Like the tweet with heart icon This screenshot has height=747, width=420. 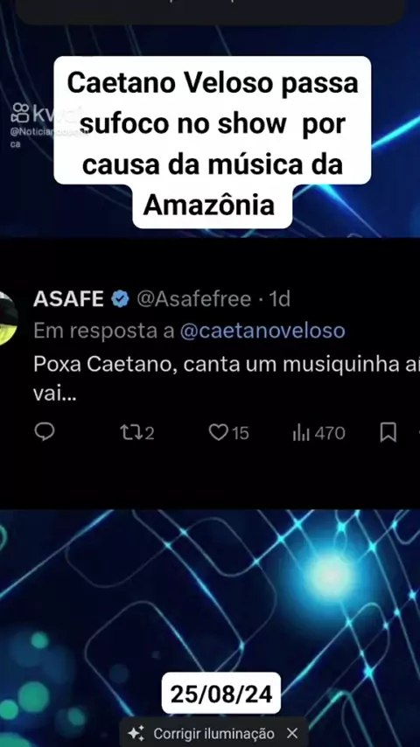pyautogui.click(x=219, y=433)
